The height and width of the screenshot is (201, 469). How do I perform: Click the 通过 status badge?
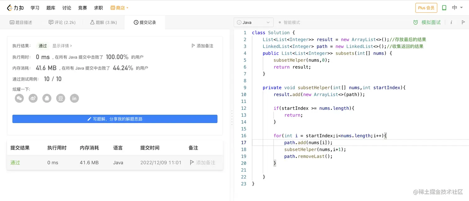pyautogui.click(x=43, y=46)
